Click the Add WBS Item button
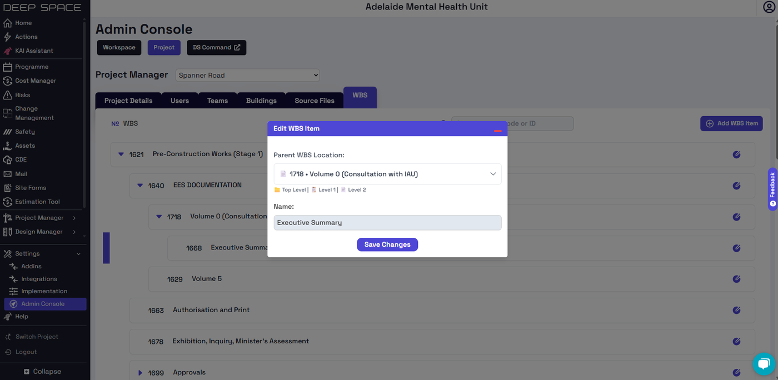This screenshot has width=778, height=380. coord(731,123)
